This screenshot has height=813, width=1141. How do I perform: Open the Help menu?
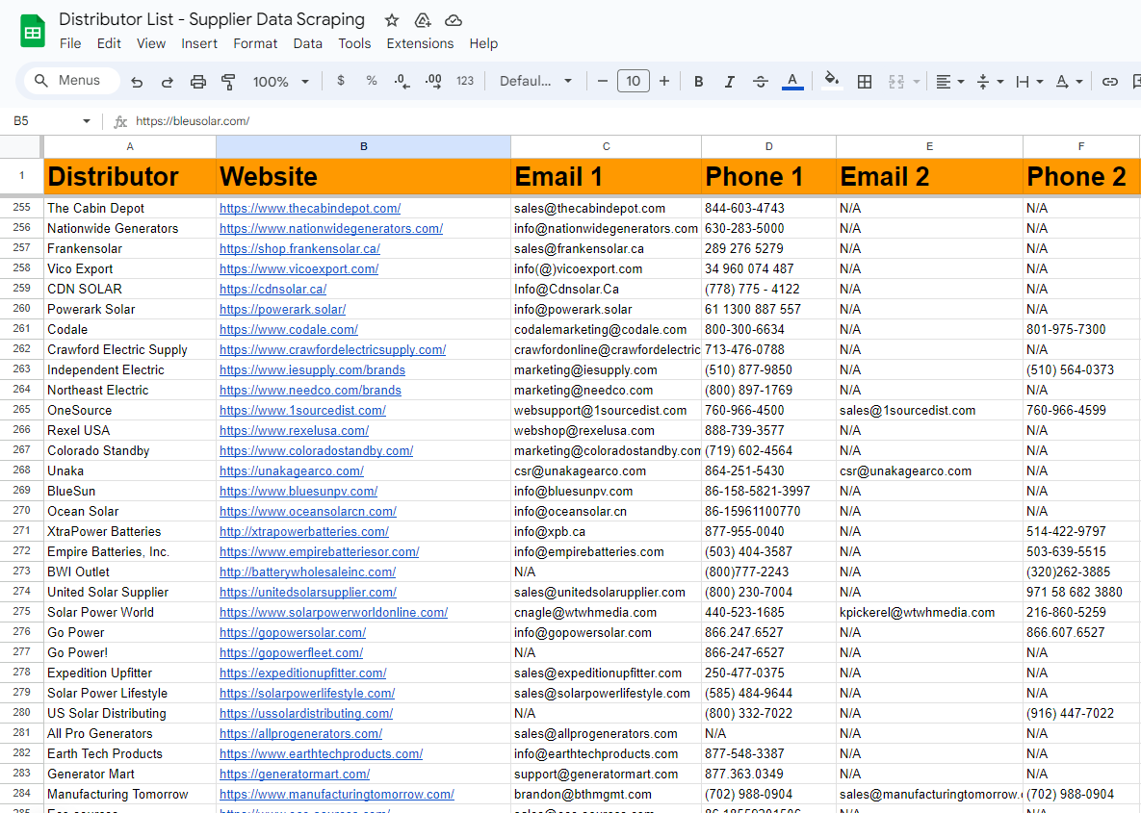(483, 43)
